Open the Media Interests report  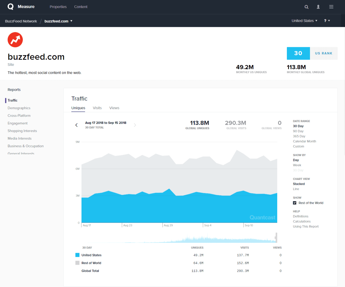(x=20, y=138)
